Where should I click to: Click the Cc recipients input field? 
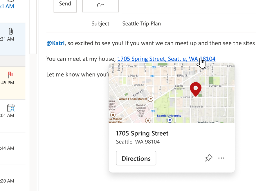coord(189,6)
